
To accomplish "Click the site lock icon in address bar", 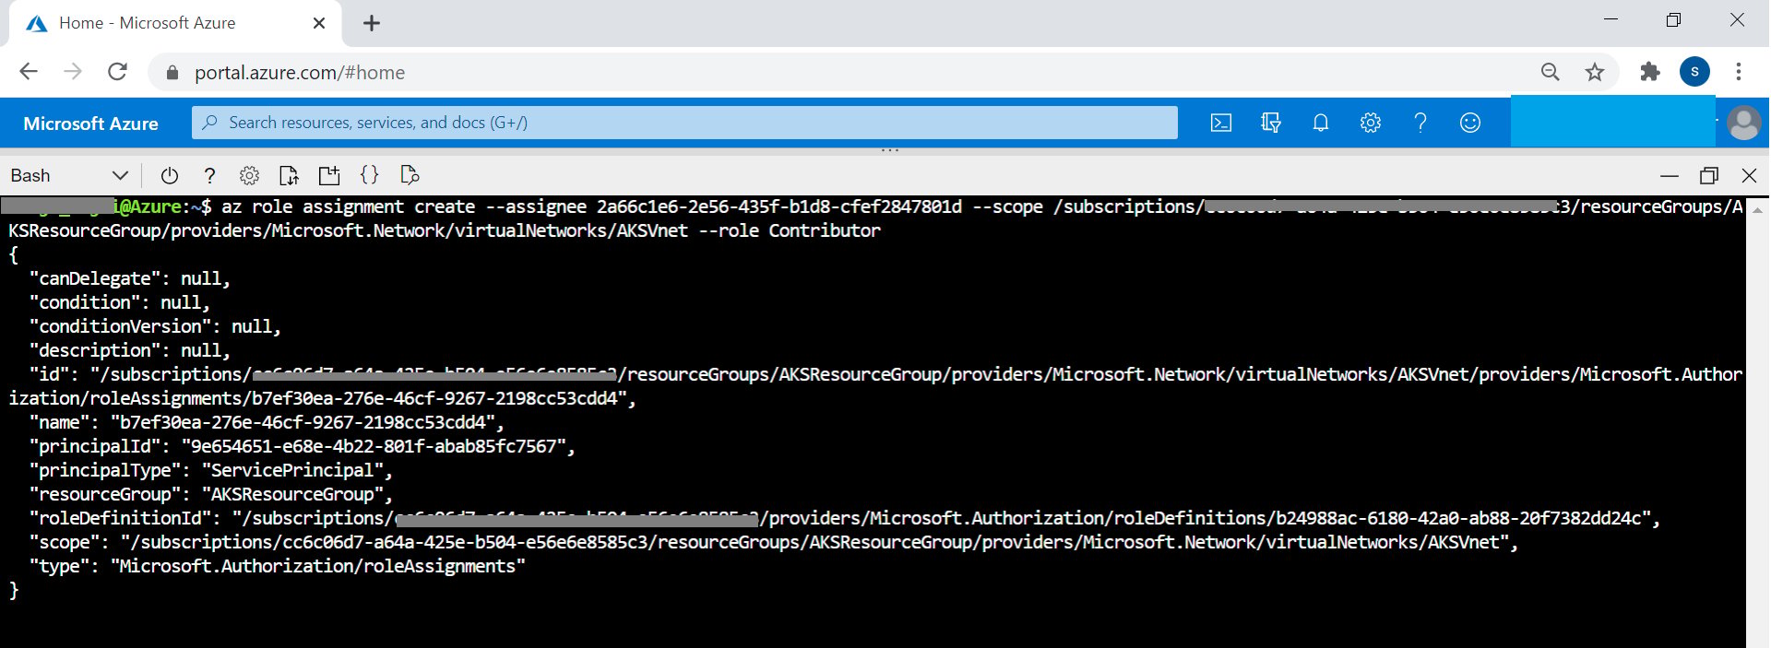I will pos(172,73).
